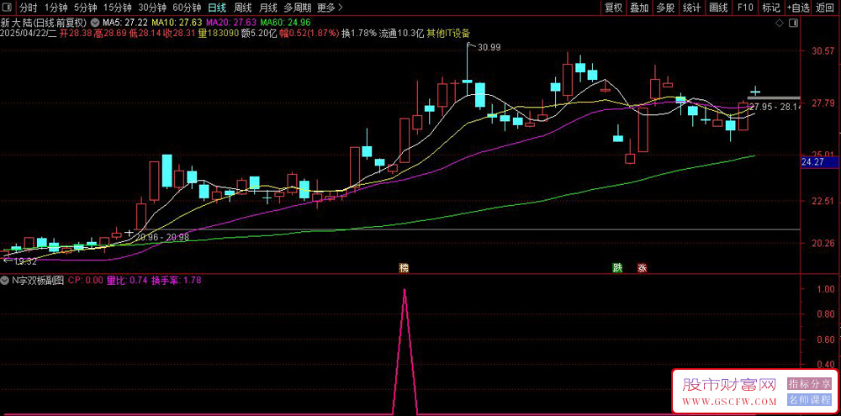Click the diamond icon at chart top-right
This screenshot has width=841, height=416.
tap(780, 23)
